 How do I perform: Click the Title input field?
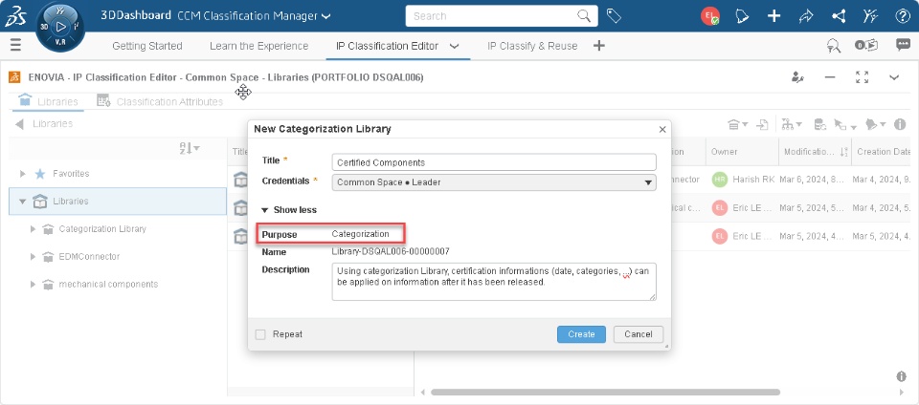[x=494, y=162]
